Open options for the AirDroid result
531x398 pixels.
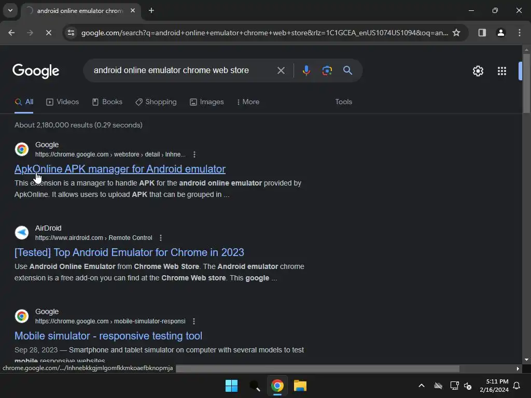(161, 238)
